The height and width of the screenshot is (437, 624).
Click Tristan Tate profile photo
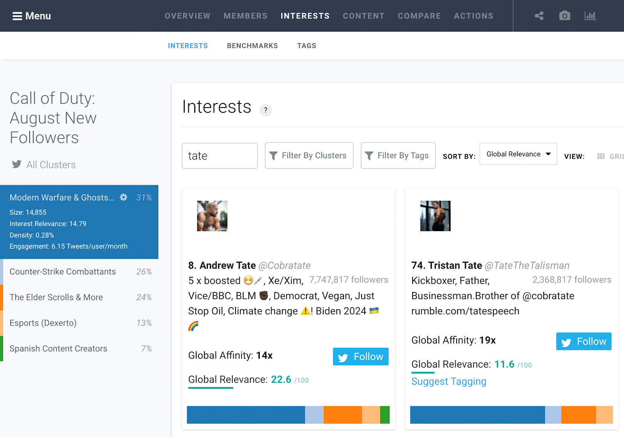click(435, 216)
